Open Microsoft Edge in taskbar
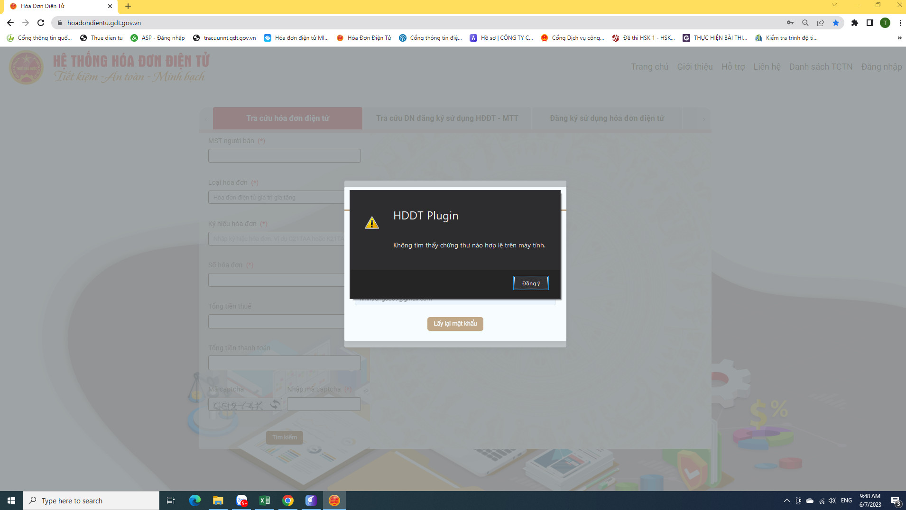 tap(194, 501)
